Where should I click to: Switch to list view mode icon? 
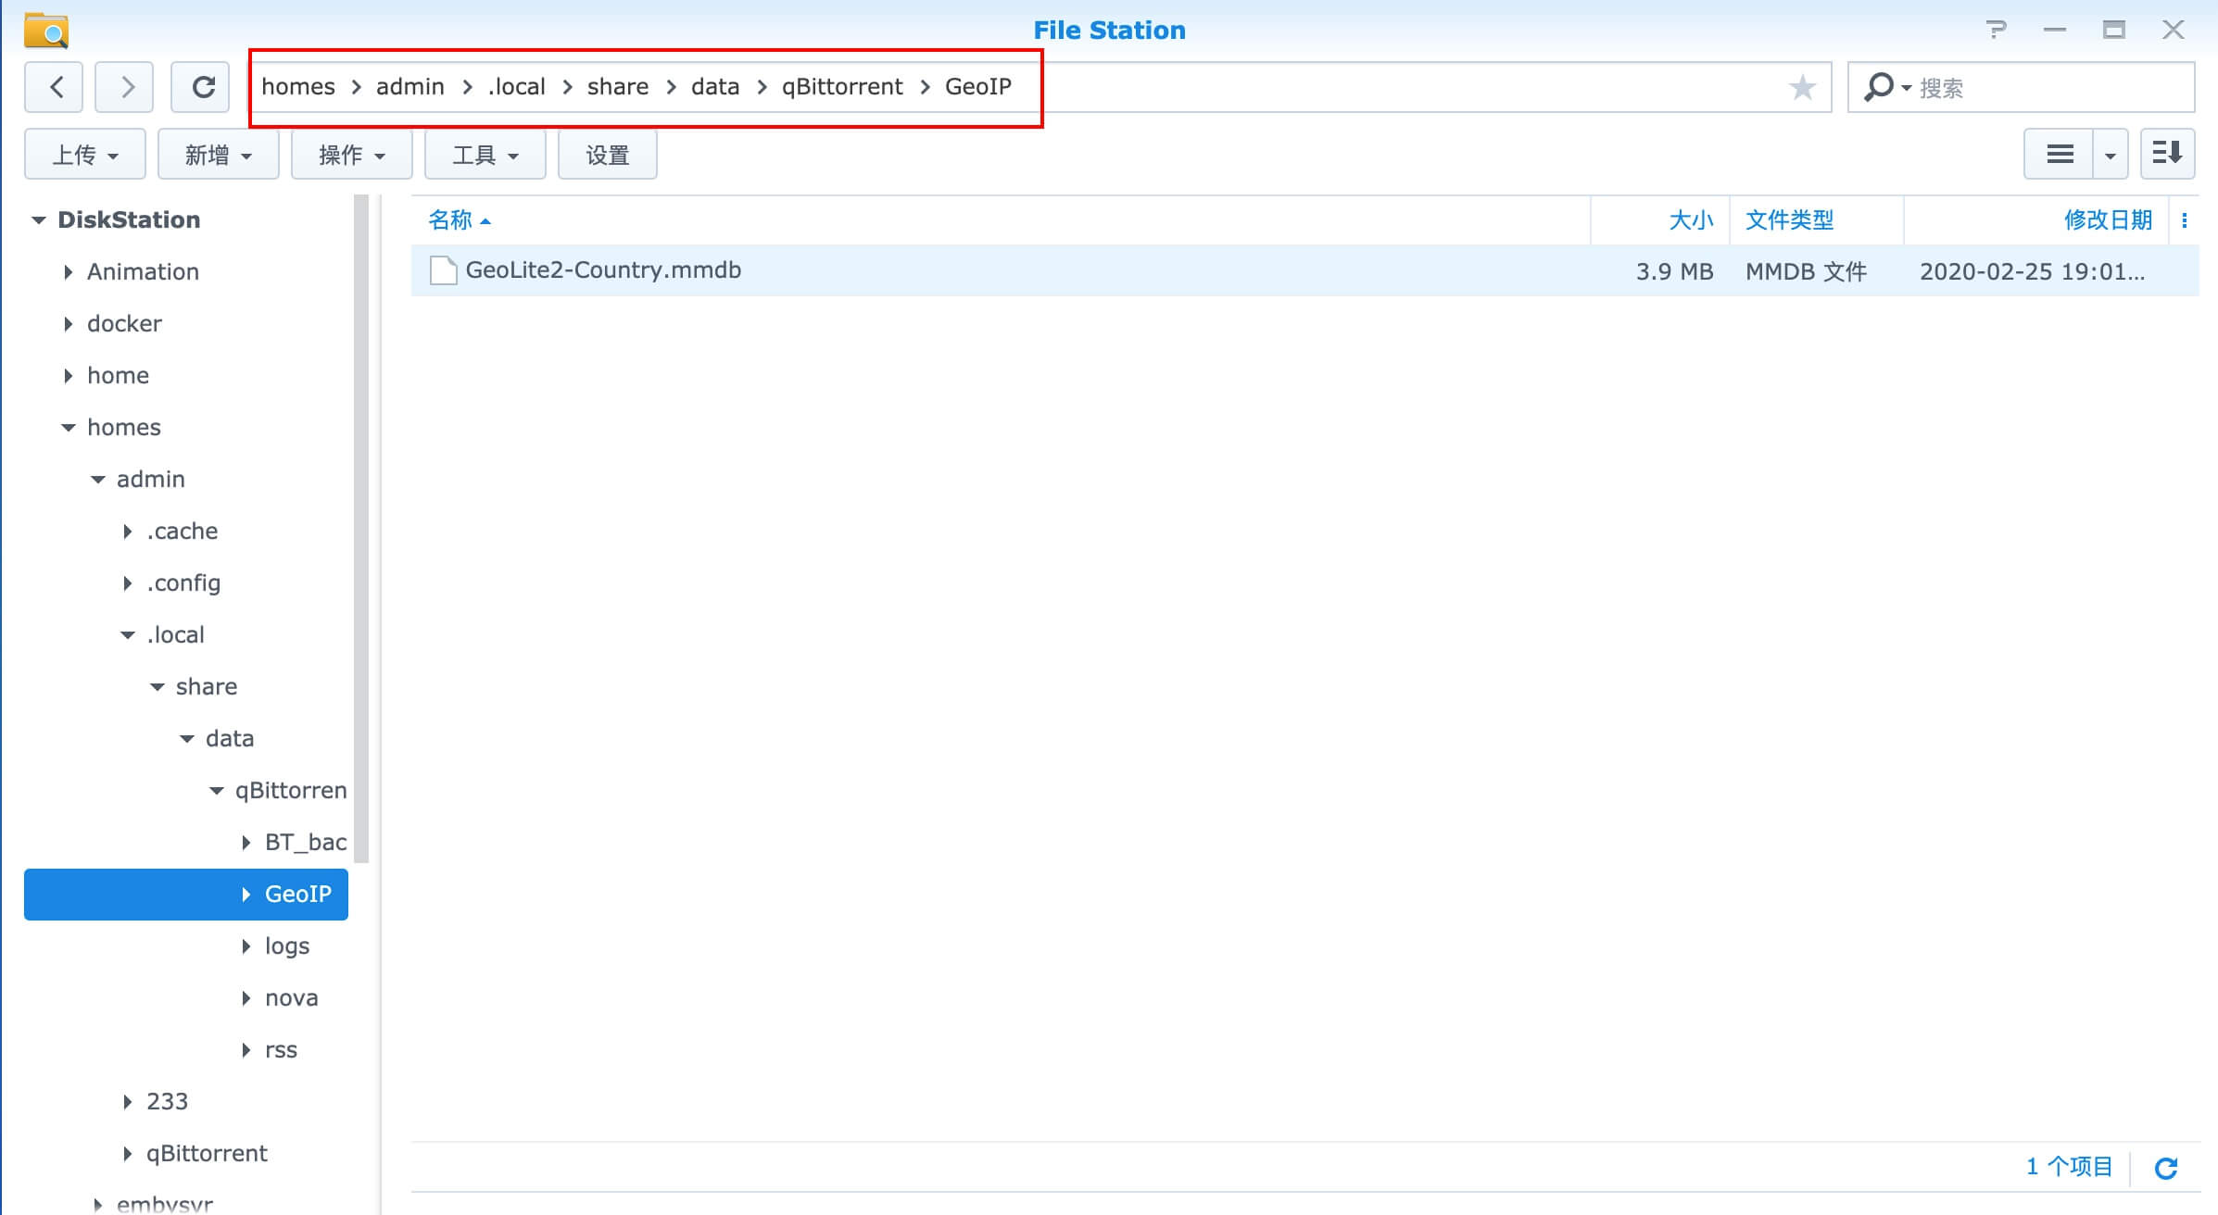coord(2059,154)
